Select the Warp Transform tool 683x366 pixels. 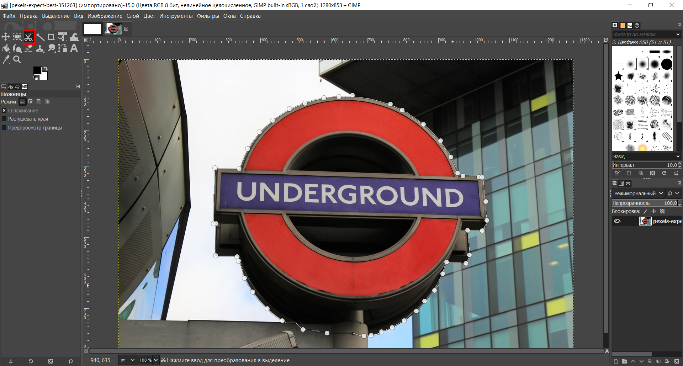[74, 37]
